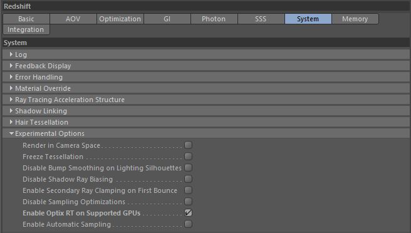Open the AOV tab
411x233 pixels.
coord(73,19)
